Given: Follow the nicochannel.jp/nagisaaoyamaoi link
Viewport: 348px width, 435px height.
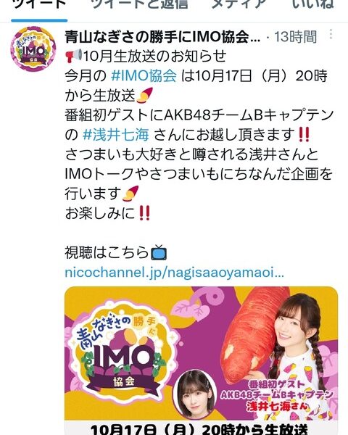Looking at the screenshot, I should coord(174,272).
